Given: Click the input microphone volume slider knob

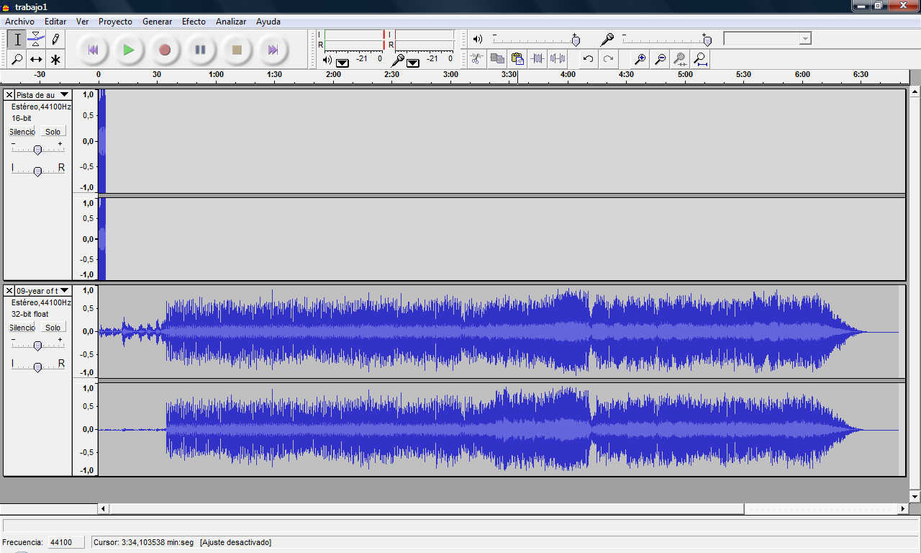Looking at the screenshot, I should tap(707, 40).
